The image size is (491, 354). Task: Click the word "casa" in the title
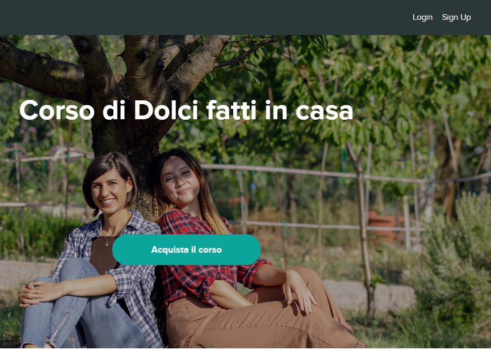click(x=324, y=112)
